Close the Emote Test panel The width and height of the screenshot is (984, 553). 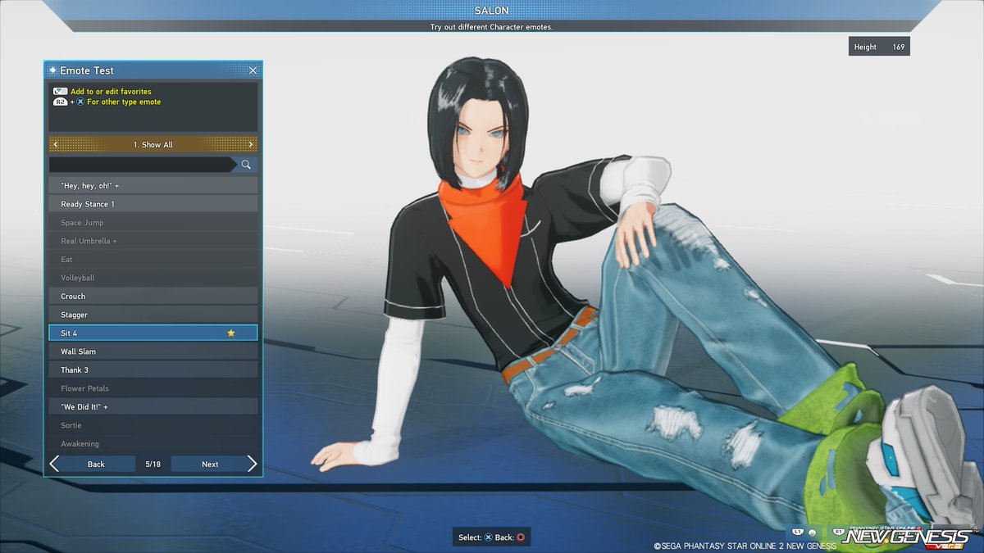coord(253,70)
